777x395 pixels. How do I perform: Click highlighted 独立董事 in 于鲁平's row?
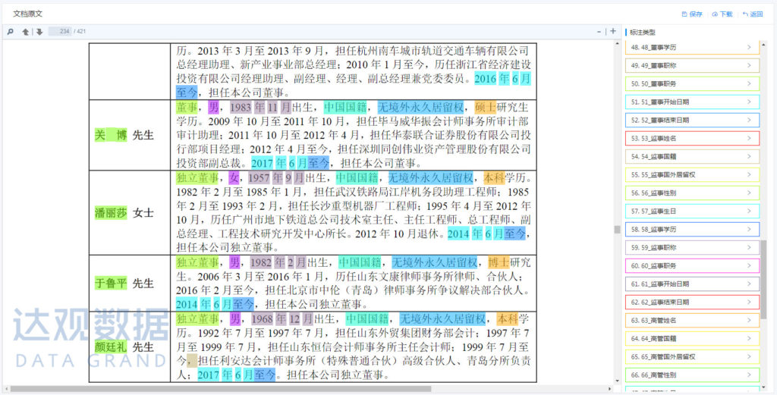[197, 262]
